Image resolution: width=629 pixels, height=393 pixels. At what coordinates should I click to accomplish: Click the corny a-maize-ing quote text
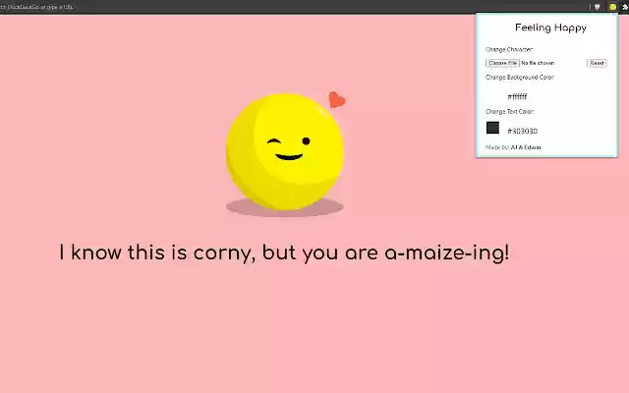(284, 253)
